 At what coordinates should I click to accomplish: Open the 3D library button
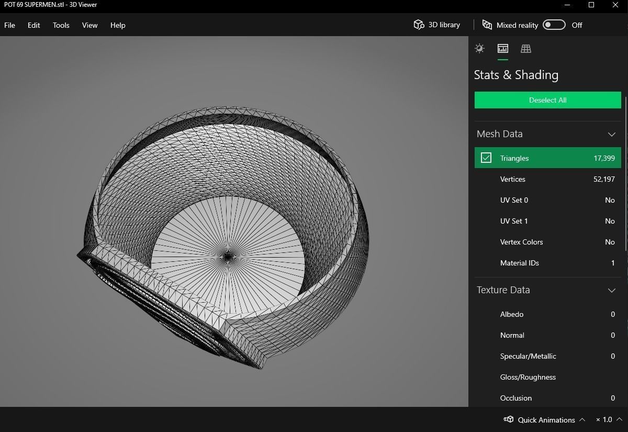[x=437, y=25]
